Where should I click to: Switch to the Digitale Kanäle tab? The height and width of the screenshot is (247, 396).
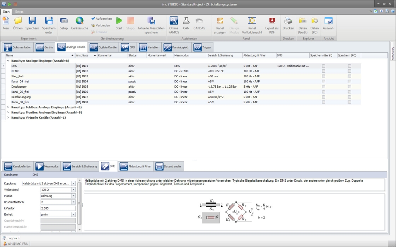coord(103,47)
